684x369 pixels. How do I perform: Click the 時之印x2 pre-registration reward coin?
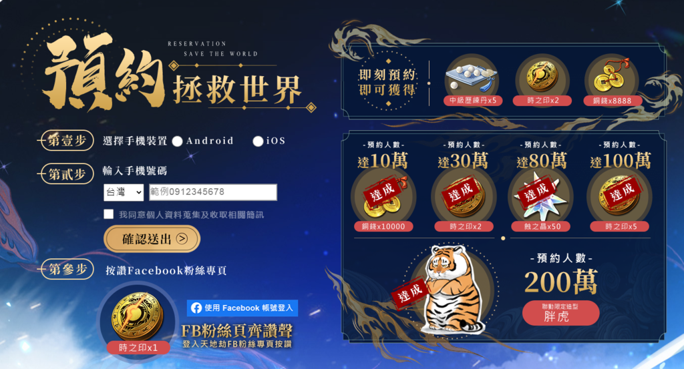click(542, 77)
